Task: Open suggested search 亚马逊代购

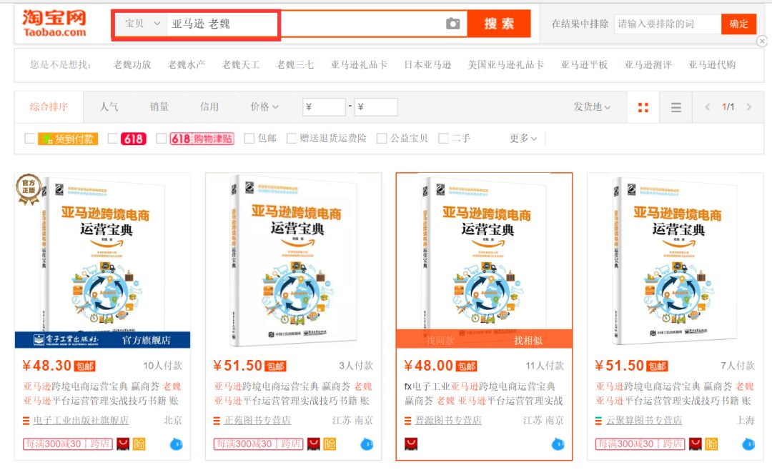Action: [712, 65]
